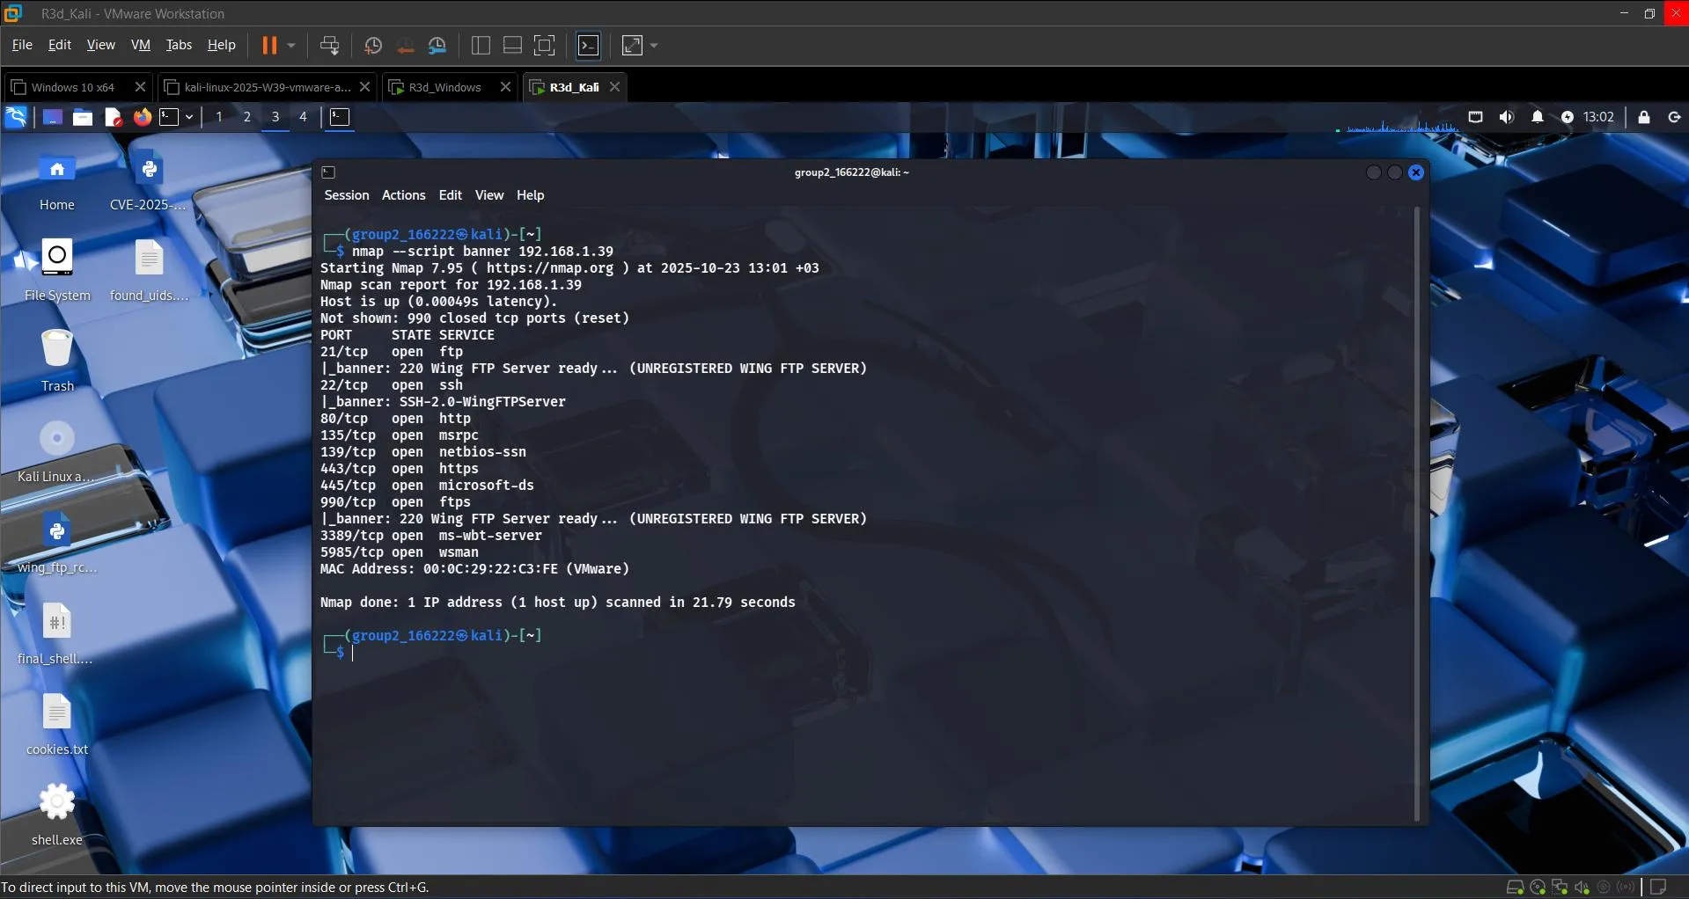
Task: Open the Kali applications menu dragon icon
Action: (x=16, y=117)
